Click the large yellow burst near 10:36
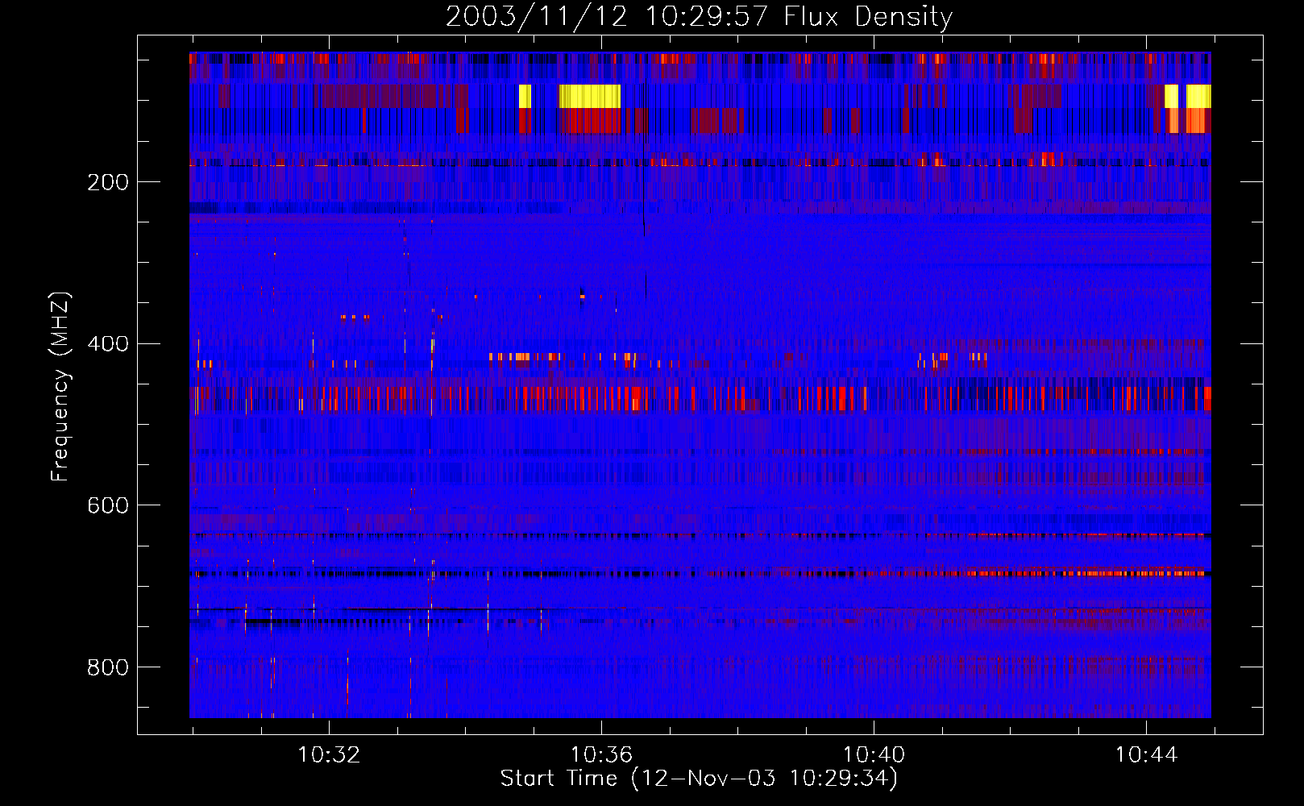 (590, 97)
